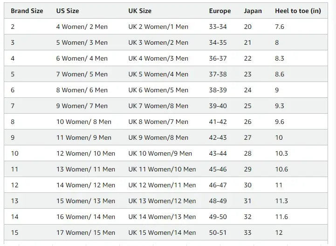Screen dimensions: 336x246
Task: Click the 13 Women/ 11 Men cell
Action: pyautogui.click(x=86, y=169)
